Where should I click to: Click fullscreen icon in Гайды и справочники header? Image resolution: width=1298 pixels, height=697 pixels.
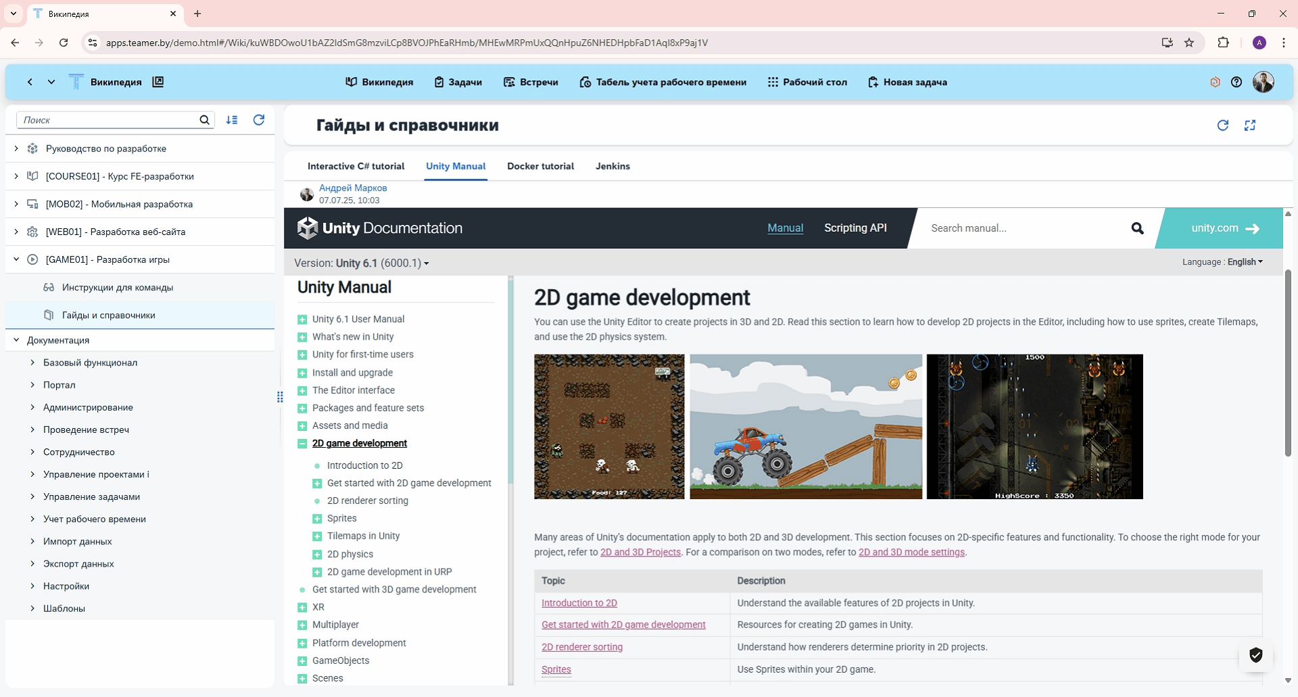point(1249,125)
